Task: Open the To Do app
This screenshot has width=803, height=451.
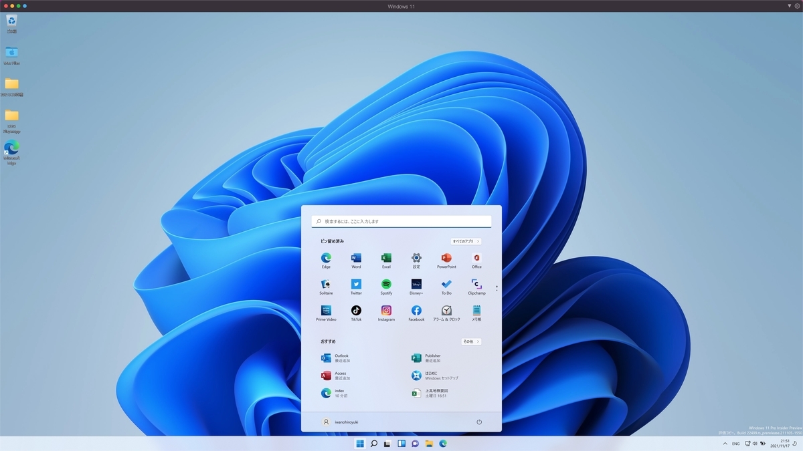Action: [446, 287]
